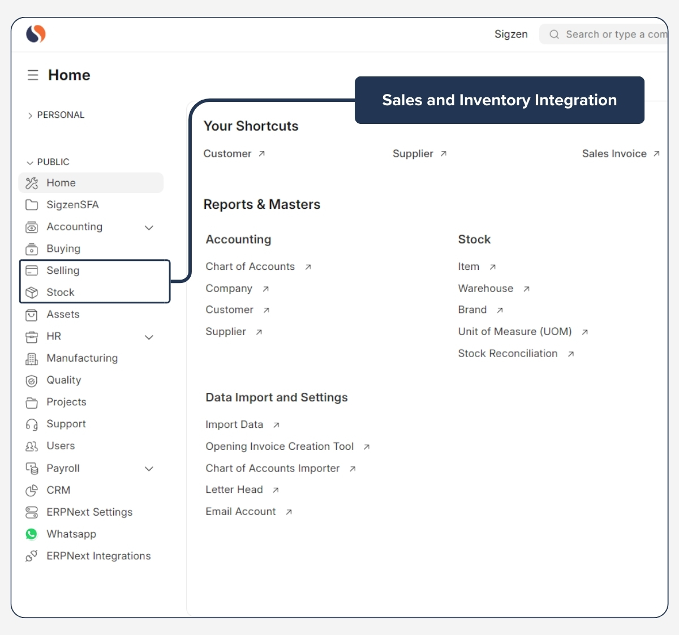This screenshot has width=679, height=635.
Task: Select the Stock module icon in sidebar
Action: (x=32, y=293)
